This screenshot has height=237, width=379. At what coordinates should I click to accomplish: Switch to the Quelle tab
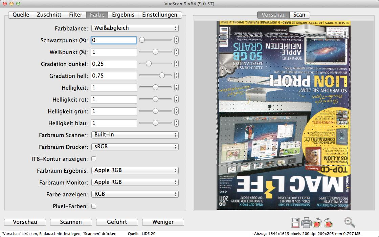(21, 15)
